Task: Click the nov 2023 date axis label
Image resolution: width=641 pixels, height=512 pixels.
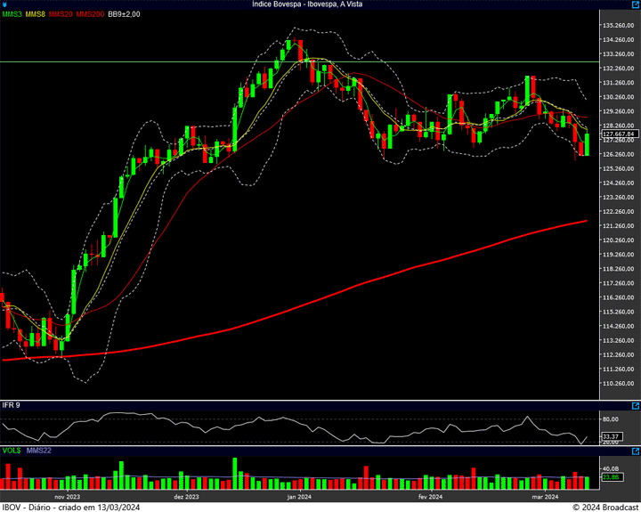Action: (x=68, y=496)
